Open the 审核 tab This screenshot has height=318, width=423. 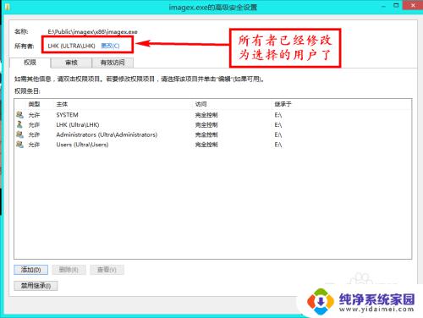tap(71, 63)
